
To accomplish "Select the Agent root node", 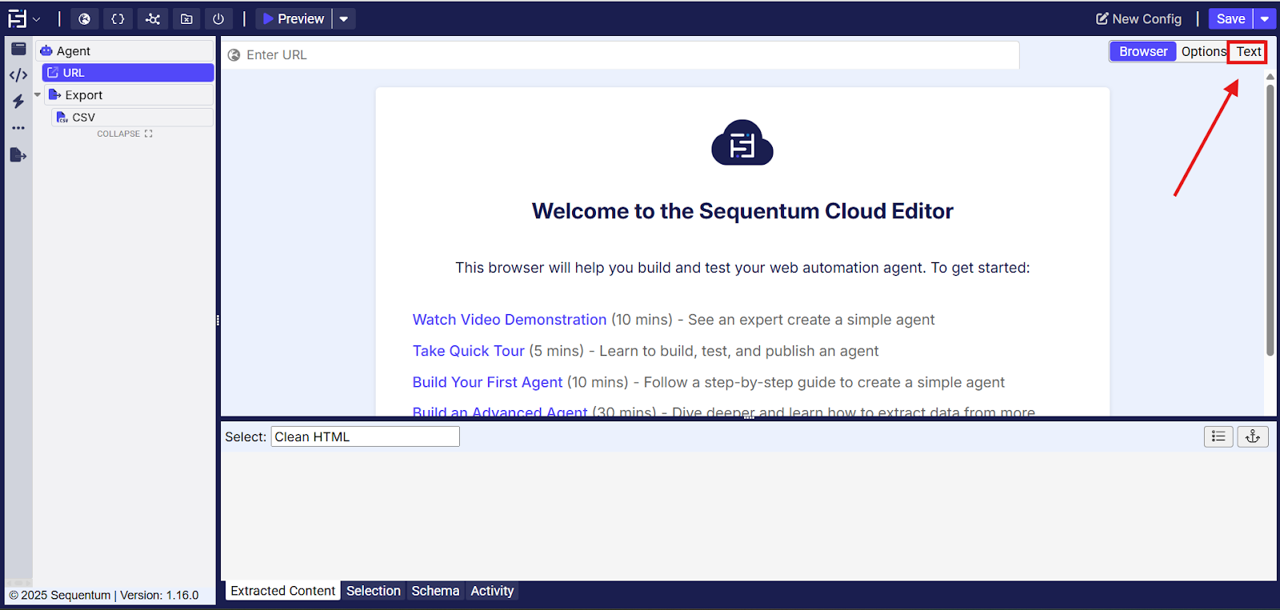I will [x=125, y=50].
